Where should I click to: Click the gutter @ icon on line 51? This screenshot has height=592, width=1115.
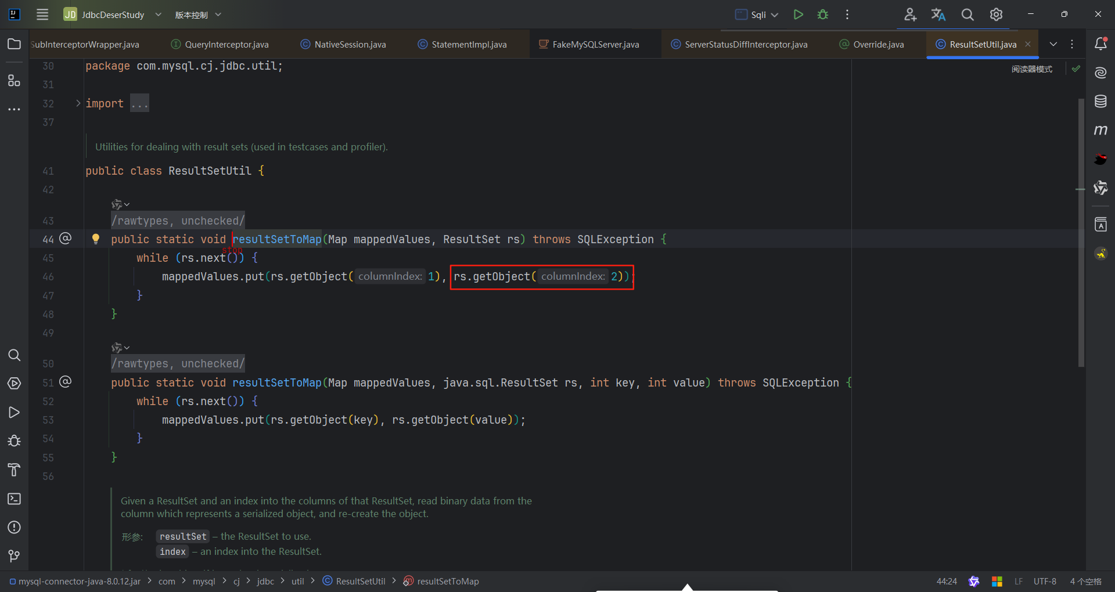pyautogui.click(x=66, y=381)
